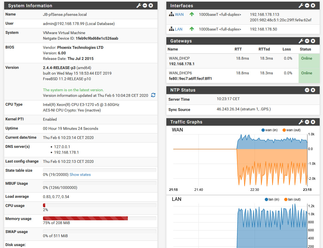
Task: Open System Information widget settings wrench
Action: [x=139, y=6]
